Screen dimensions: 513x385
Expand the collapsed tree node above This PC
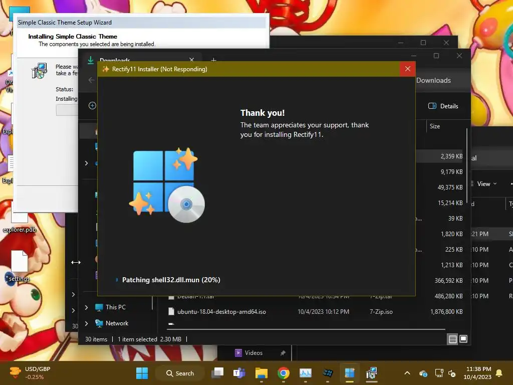tap(86, 163)
